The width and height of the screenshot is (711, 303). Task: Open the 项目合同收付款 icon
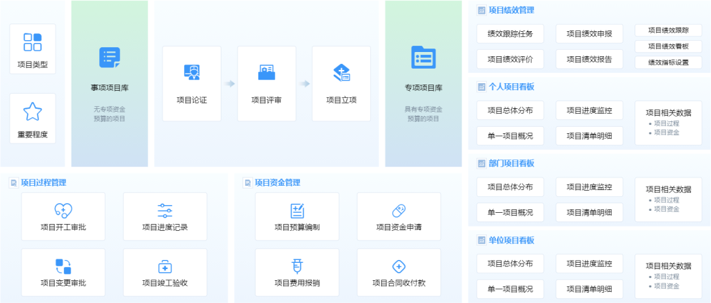coord(399,266)
